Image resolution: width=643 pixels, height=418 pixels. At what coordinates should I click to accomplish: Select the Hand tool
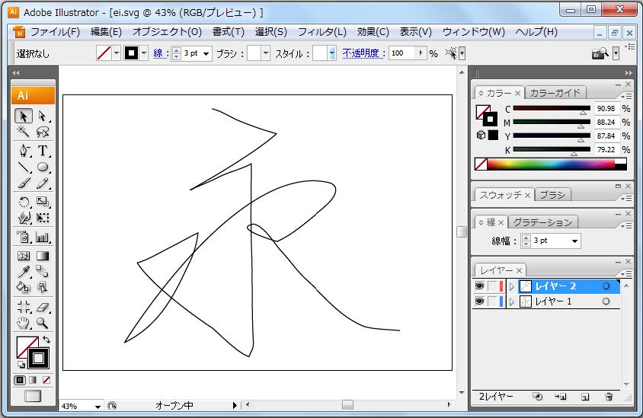coord(24,324)
